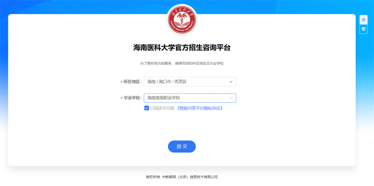Expand the chevron in 毕业学校 field
374x186 pixels.
coord(231,98)
